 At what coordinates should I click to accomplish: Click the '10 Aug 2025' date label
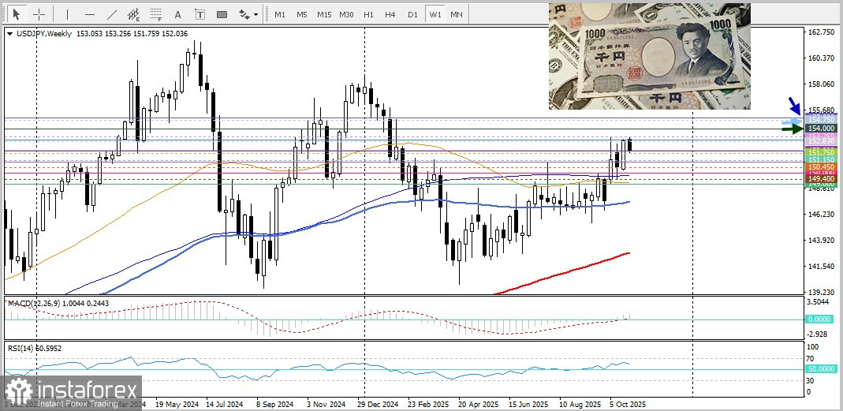coord(580,403)
